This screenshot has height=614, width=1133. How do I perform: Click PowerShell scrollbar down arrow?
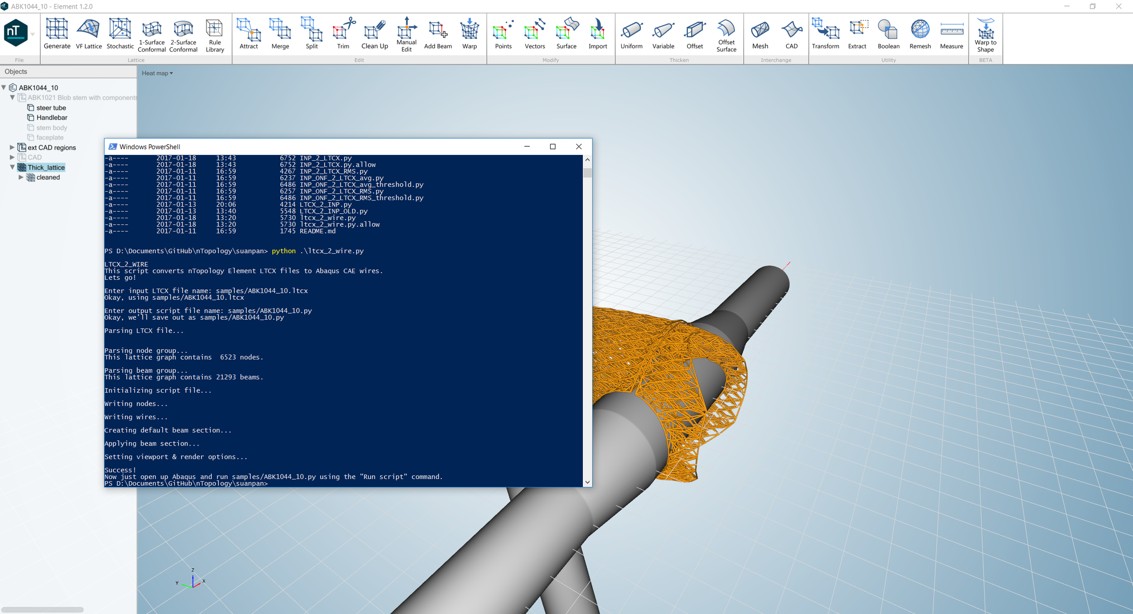pyautogui.click(x=587, y=482)
